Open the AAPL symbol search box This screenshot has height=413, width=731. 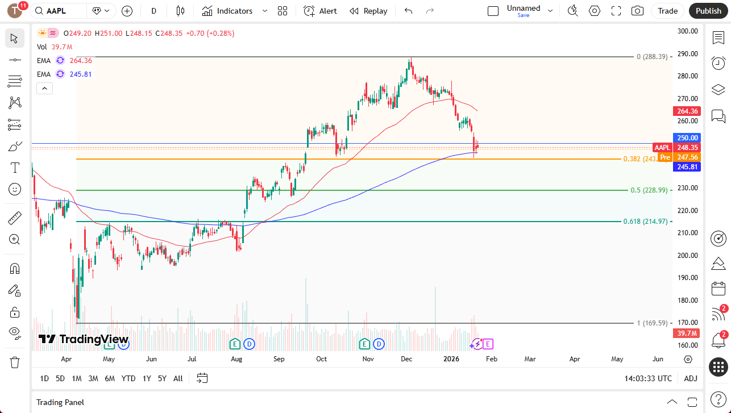pos(59,11)
